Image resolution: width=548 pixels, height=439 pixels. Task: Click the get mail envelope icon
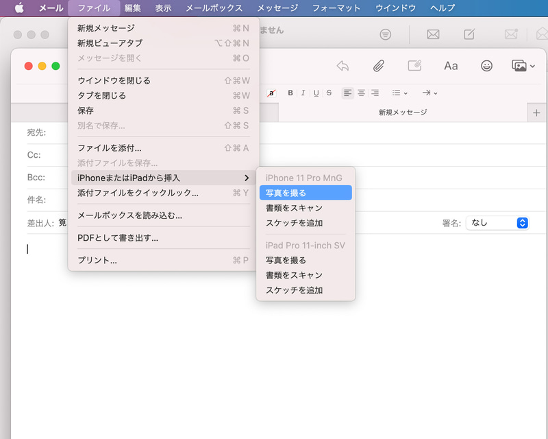433,34
